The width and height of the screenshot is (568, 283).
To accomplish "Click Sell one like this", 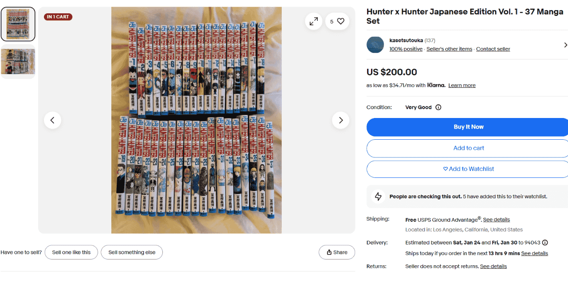I will coord(71,252).
